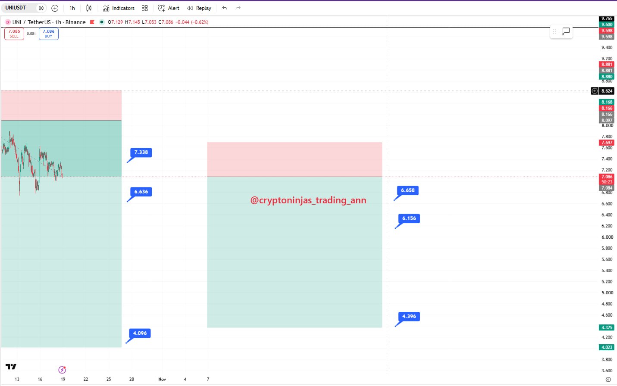Open the bar-compare icon beside UNIUSDT

click(41, 8)
